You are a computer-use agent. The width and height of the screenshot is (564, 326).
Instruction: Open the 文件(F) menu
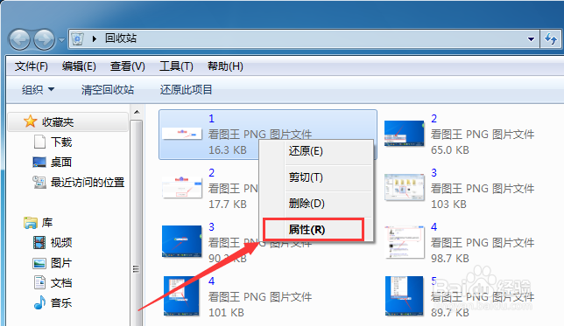coord(31,66)
